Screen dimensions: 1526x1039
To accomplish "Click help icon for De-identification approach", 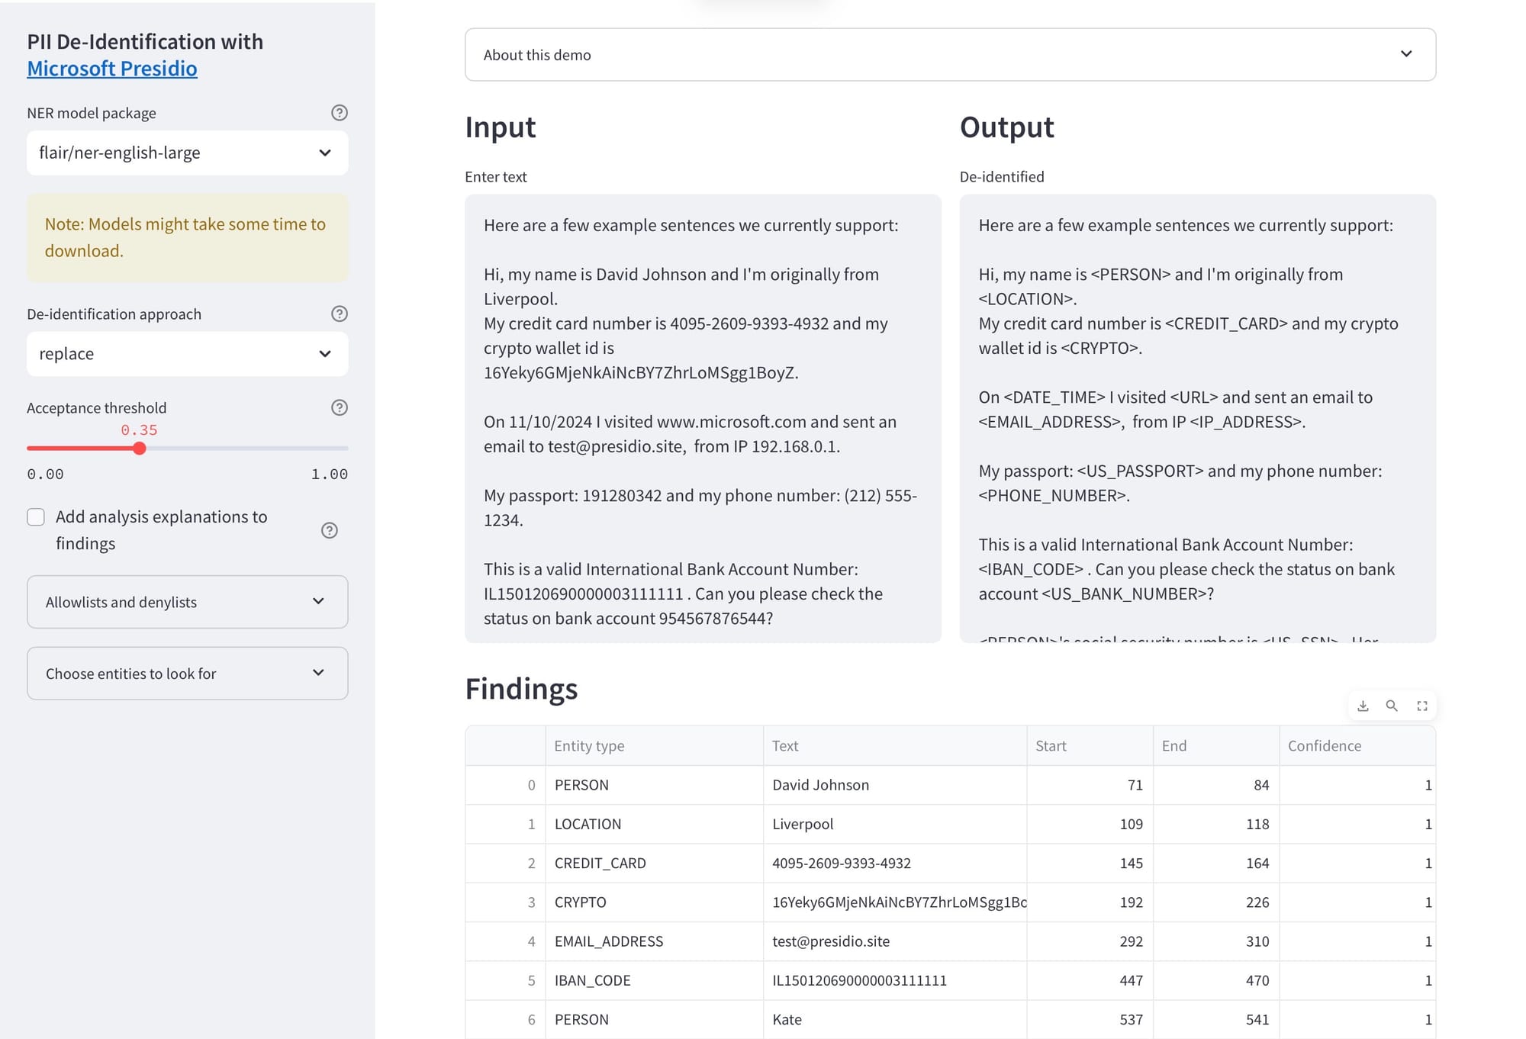I will [340, 314].
